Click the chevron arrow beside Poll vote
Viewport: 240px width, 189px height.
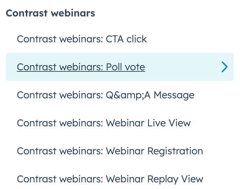(224, 67)
